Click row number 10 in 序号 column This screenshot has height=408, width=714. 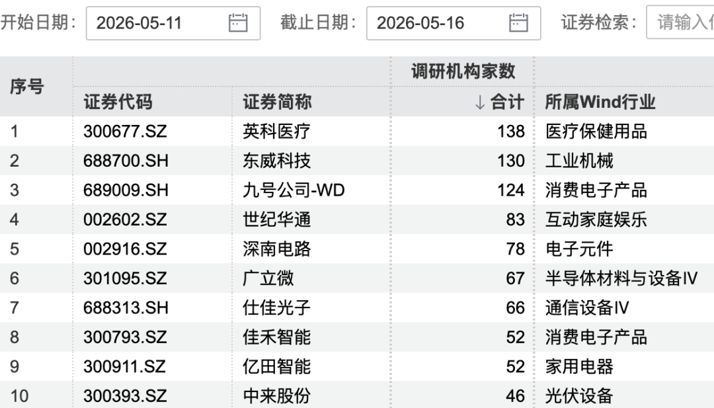(x=19, y=395)
